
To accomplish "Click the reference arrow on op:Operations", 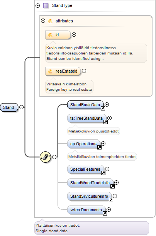I will point(100,147).
